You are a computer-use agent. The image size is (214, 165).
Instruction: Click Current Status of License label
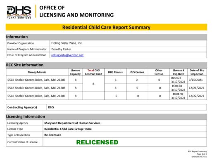(x=22, y=142)
